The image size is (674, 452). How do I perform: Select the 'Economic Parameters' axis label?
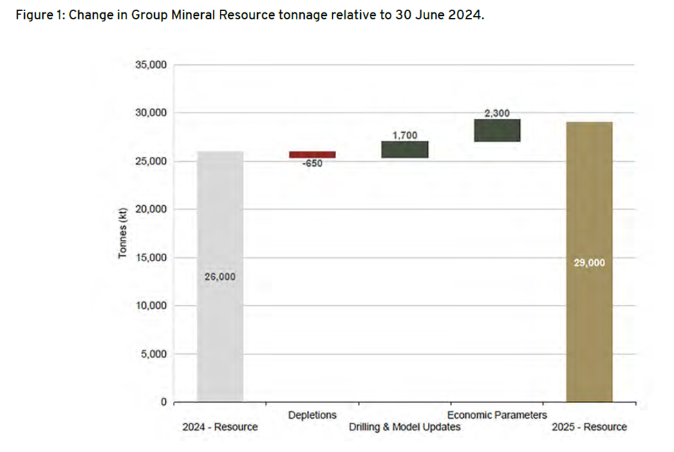coord(496,415)
